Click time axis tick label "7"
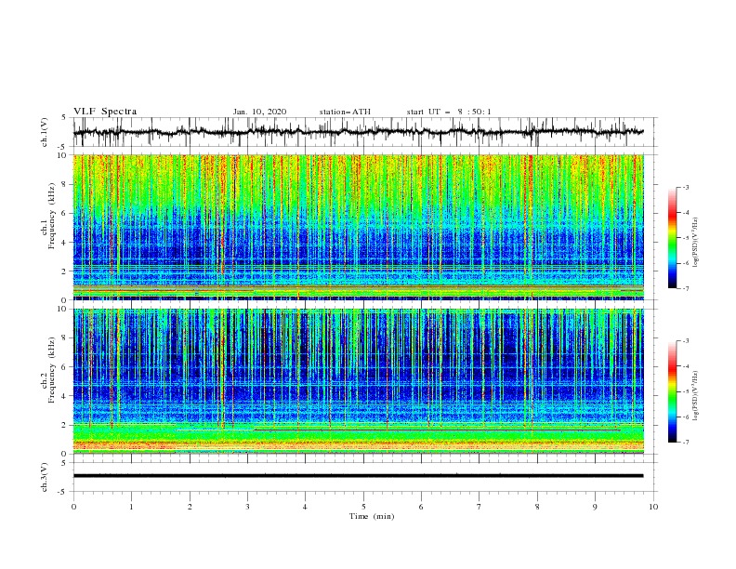Screen dimensions: 736x569 pos(480,507)
